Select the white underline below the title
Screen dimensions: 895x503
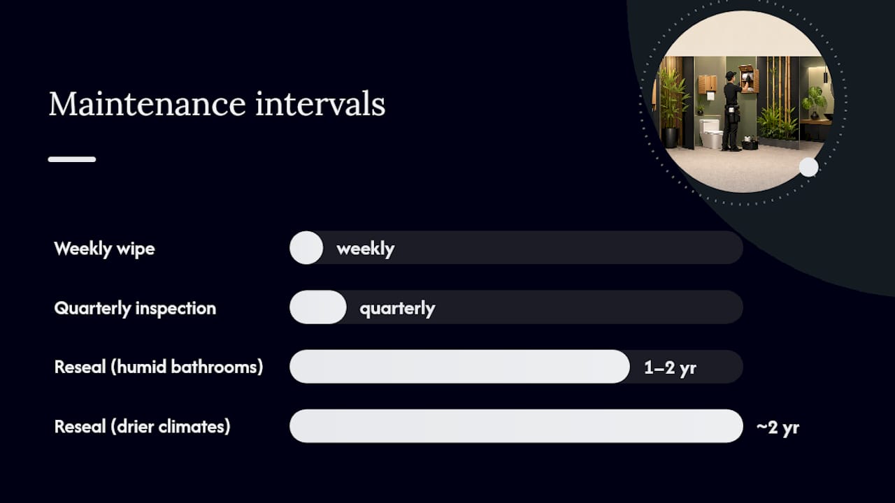(x=72, y=159)
